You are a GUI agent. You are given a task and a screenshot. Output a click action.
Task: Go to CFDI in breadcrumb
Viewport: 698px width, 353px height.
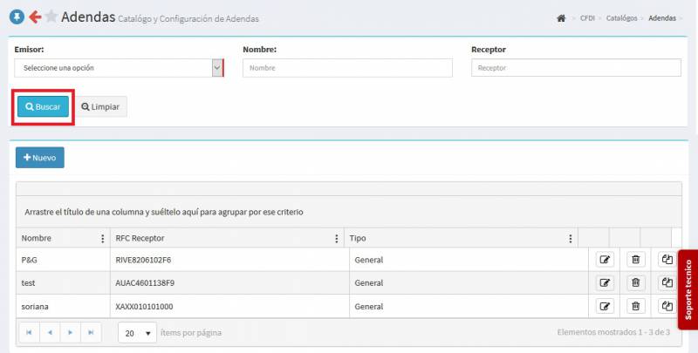[587, 18]
